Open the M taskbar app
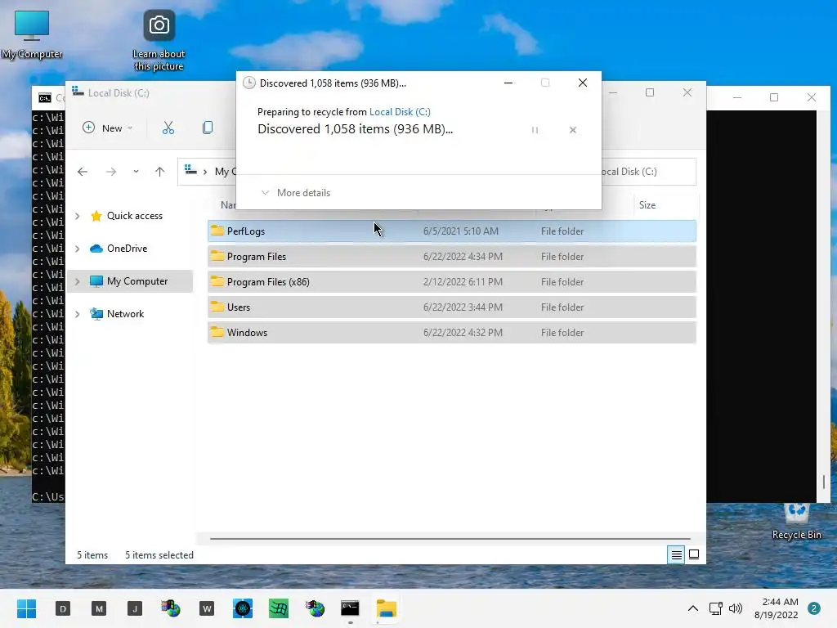This screenshot has height=628, width=837. 99,608
